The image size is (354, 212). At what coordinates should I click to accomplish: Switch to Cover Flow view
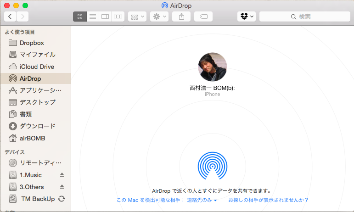tap(118, 17)
